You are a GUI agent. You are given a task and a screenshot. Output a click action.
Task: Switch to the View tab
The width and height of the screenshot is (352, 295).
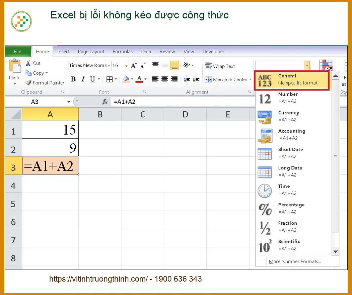(x=189, y=52)
